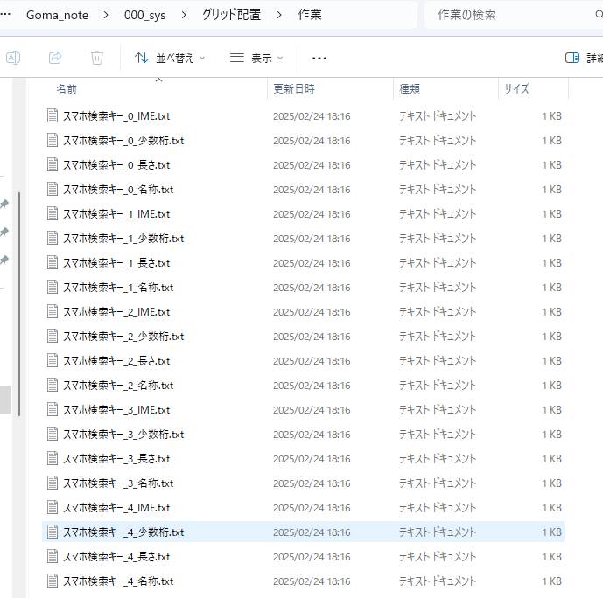This screenshot has width=603, height=598.
Task: Open the three-dot See more menu
Action: click(319, 58)
